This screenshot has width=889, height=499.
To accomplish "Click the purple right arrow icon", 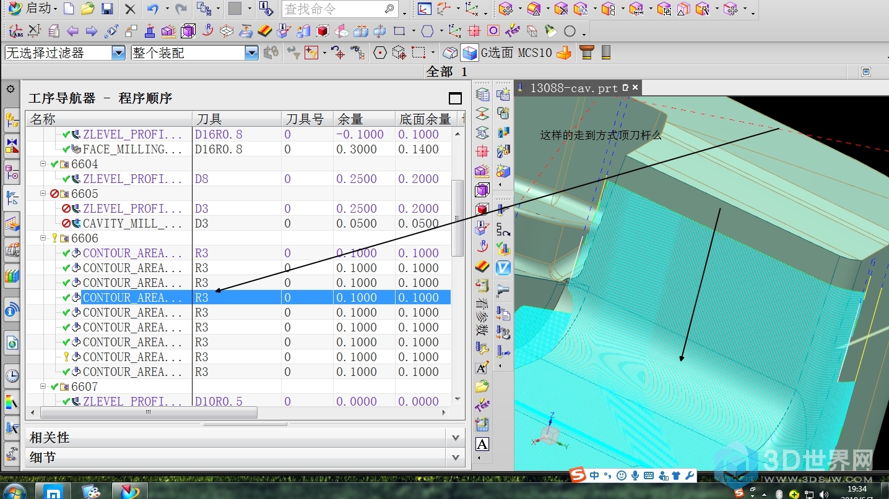I will pos(92,31).
